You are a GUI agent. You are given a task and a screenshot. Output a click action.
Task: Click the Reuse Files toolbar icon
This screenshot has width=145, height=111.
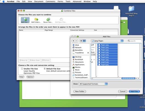point(48,20)
